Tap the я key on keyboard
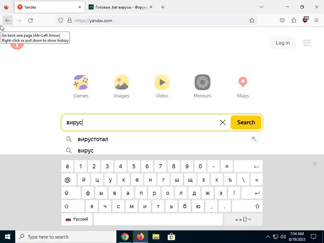The height and width of the screenshot is (243, 324). click(92, 206)
